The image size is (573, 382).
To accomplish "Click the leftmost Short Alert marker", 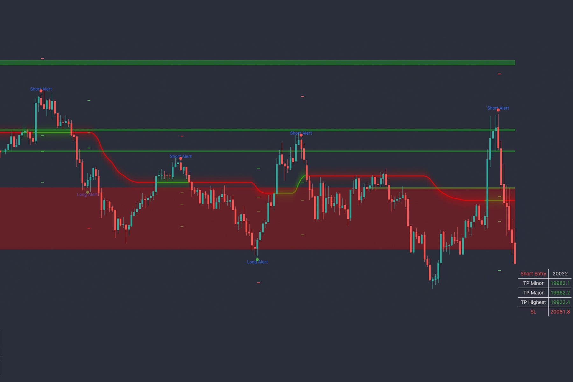I will point(41,89).
